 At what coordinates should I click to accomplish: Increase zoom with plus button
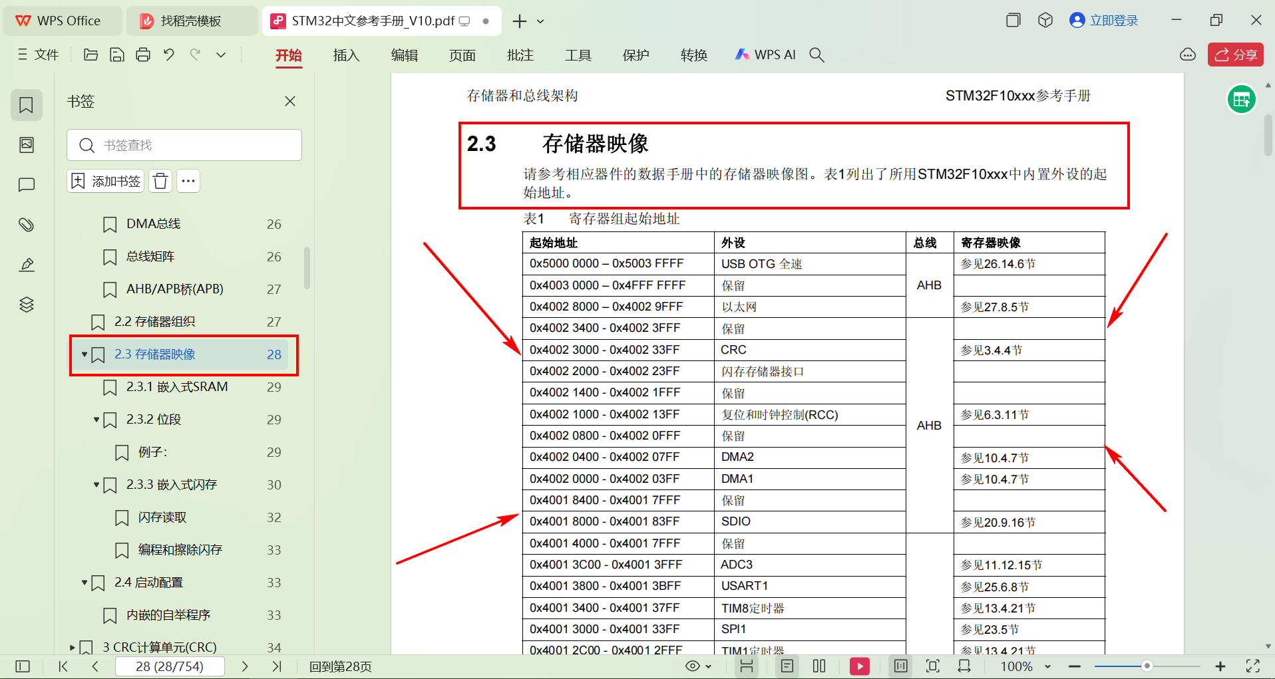[x=1220, y=666]
